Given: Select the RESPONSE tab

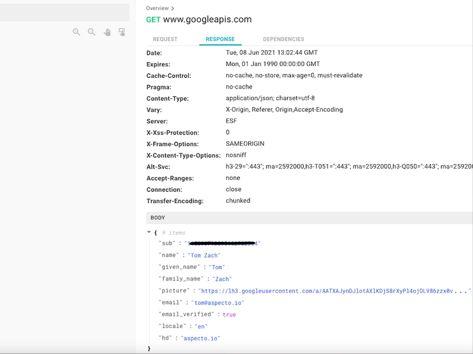Looking at the screenshot, I should (220, 39).
